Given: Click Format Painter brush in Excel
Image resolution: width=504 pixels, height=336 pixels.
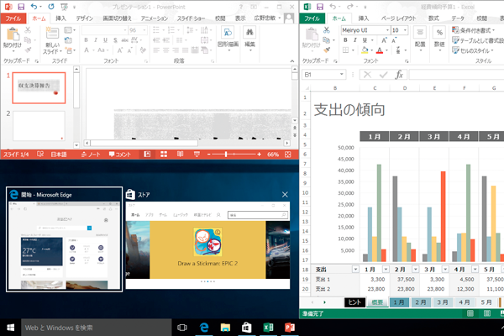Looking at the screenshot, I should (327, 50).
